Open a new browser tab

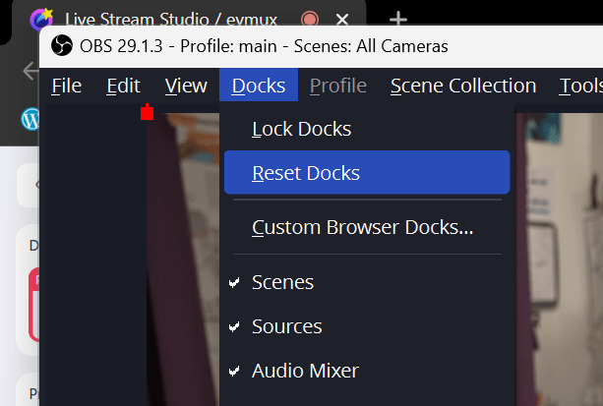point(398,19)
